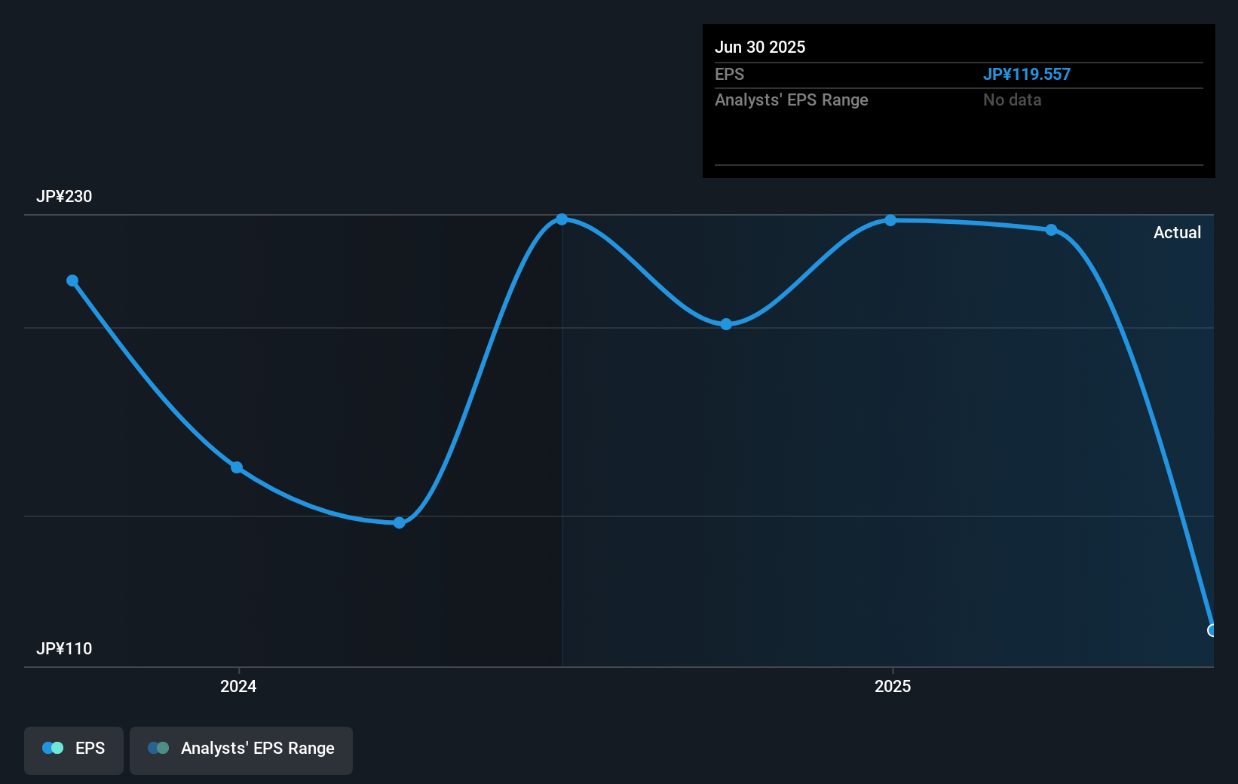The height and width of the screenshot is (784, 1238).
Task: Click the Jun 30 2025 tooltip date
Action: 760,47
